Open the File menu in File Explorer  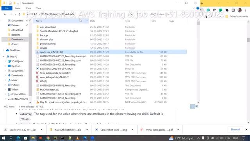click(x=7, y=8)
